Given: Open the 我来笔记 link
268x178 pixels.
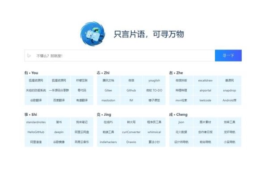Looking at the screenshot, I should [82, 122].
